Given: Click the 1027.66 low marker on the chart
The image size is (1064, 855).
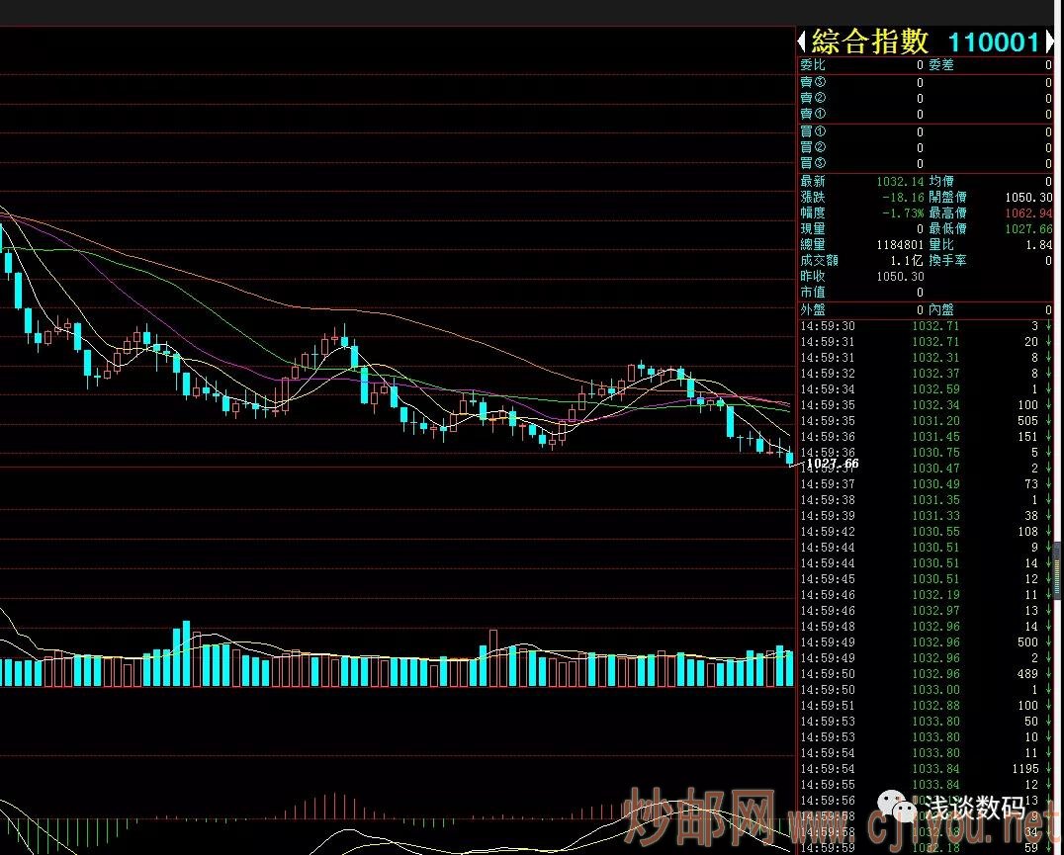Looking at the screenshot, I should coord(832,464).
